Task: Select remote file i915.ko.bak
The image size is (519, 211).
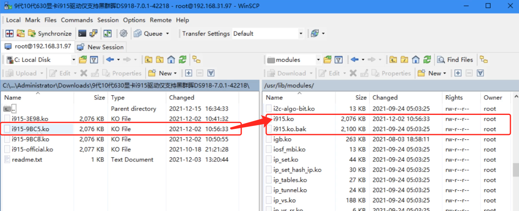Action: tap(290, 129)
